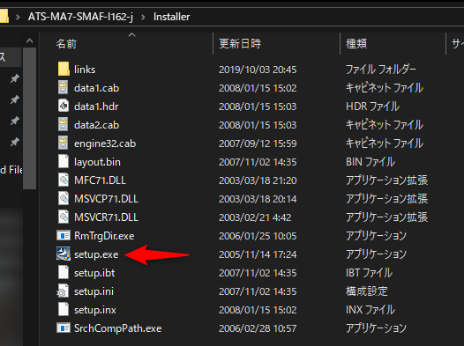
Task: Click the folder icon in address bar
Action: [4, 16]
